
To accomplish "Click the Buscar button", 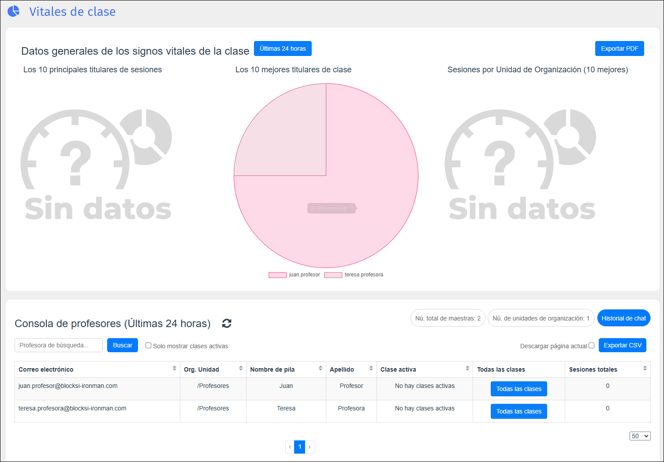I will point(123,345).
